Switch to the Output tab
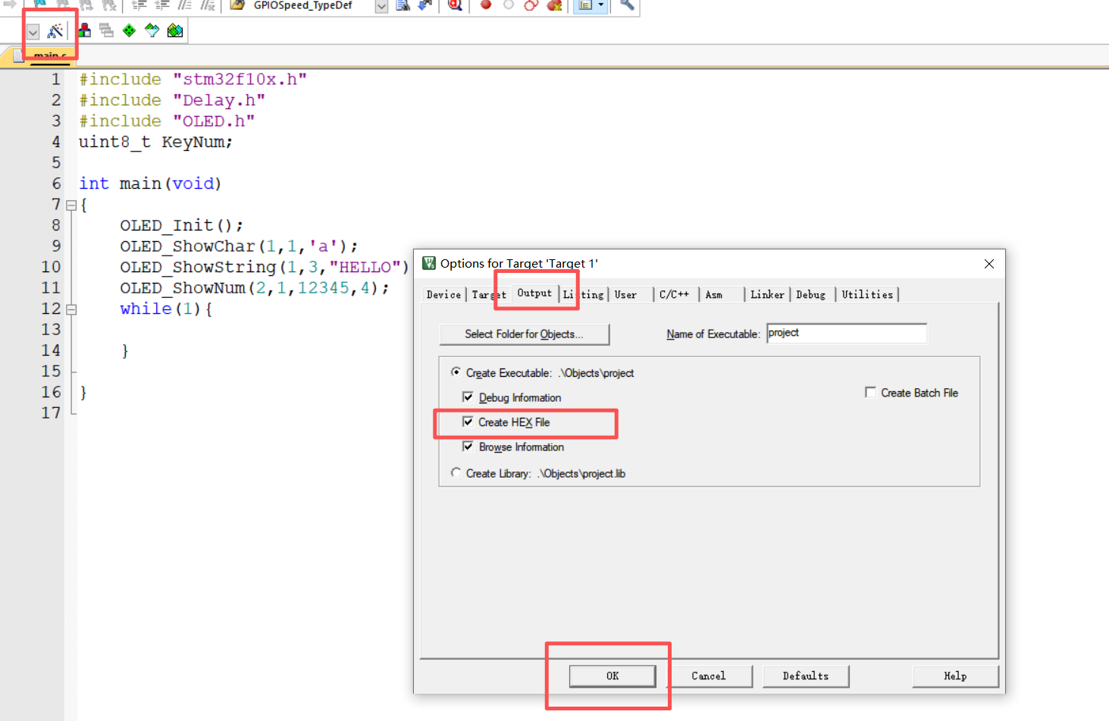This screenshot has height=721, width=1109. (534, 293)
